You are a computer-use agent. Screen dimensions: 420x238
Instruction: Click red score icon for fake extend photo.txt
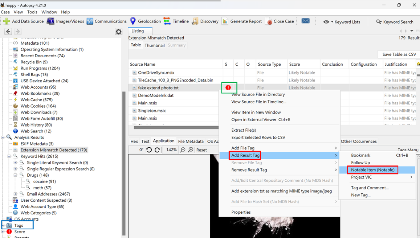(228, 87)
